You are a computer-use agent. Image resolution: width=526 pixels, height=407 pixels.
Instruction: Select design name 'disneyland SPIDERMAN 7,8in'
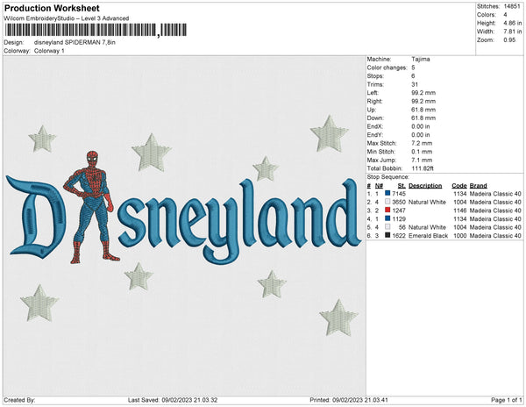(x=75, y=43)
